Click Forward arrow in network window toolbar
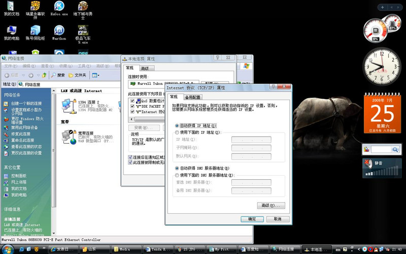Viewport: 406px width, 254px height. [x=31, y=75]
